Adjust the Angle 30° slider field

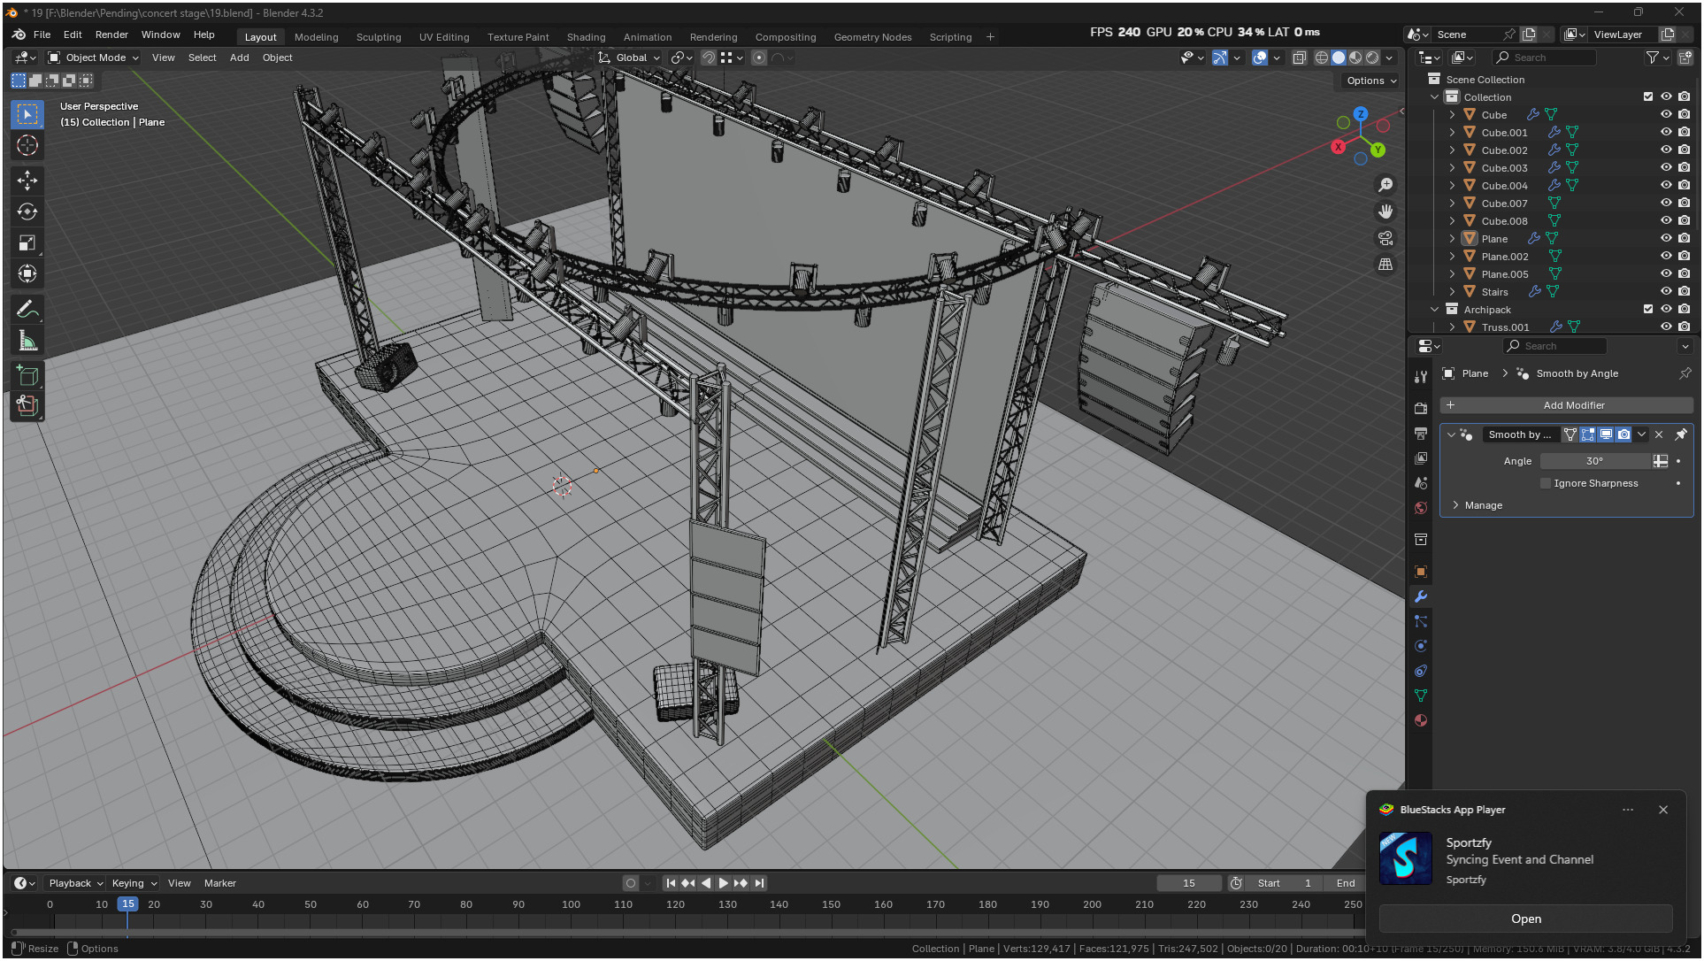(x=1594, y=461)
